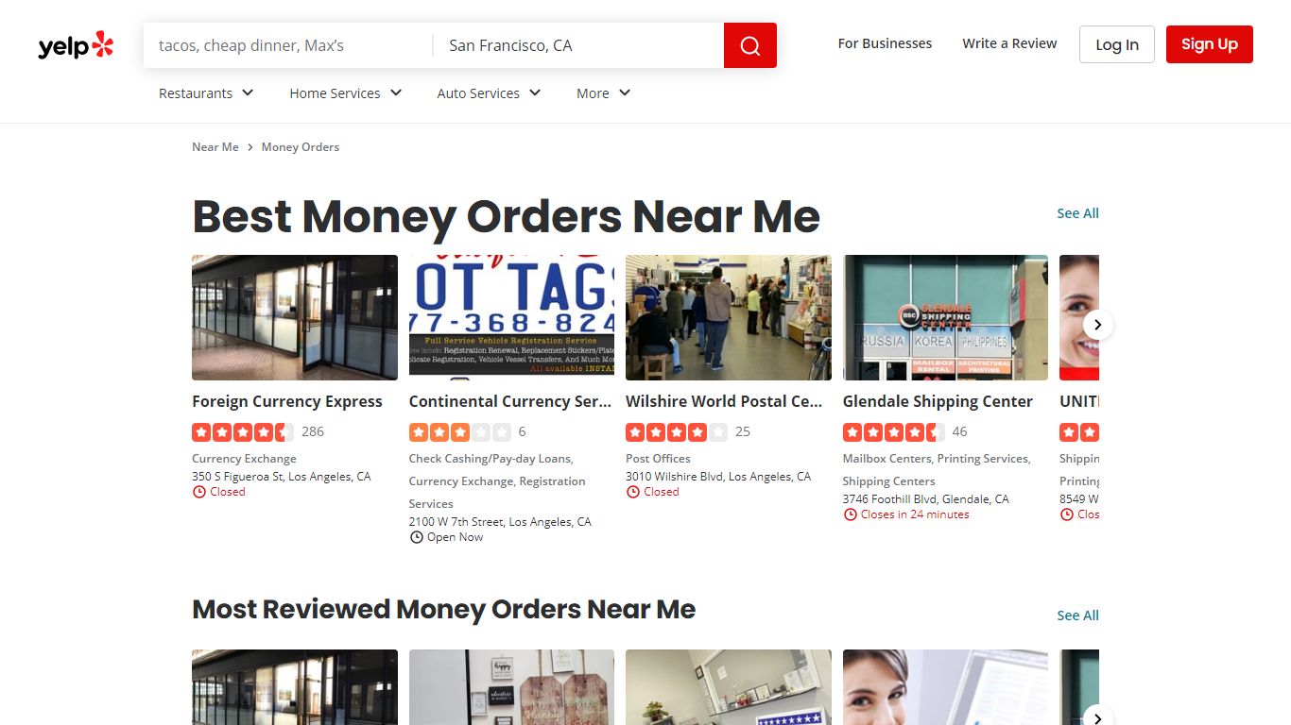1291x725 pixels.
Task: Click the Currency Exchange category under Foreign Currency Express
Action: click(245, 459)
